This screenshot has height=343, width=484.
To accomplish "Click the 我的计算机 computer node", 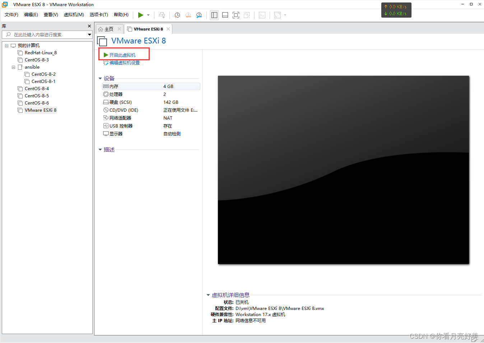I will (x=29, y=46).
